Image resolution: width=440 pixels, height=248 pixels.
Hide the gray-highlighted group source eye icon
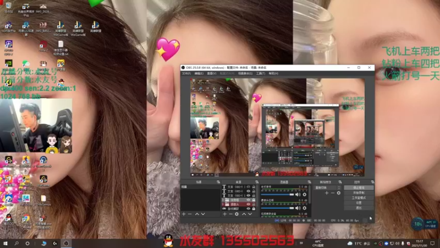249,200
